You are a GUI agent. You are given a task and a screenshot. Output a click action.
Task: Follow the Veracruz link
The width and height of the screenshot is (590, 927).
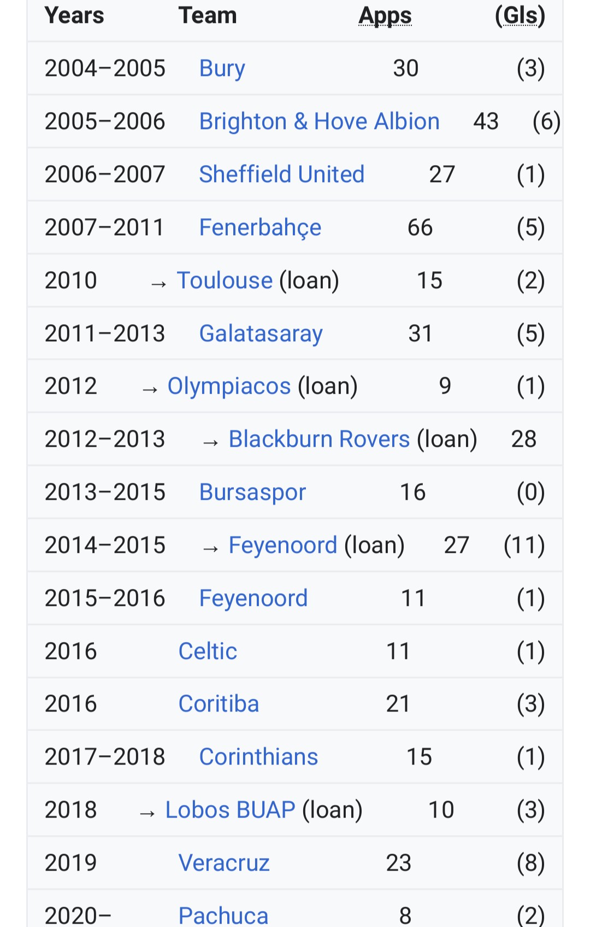(x=224, y=863)
